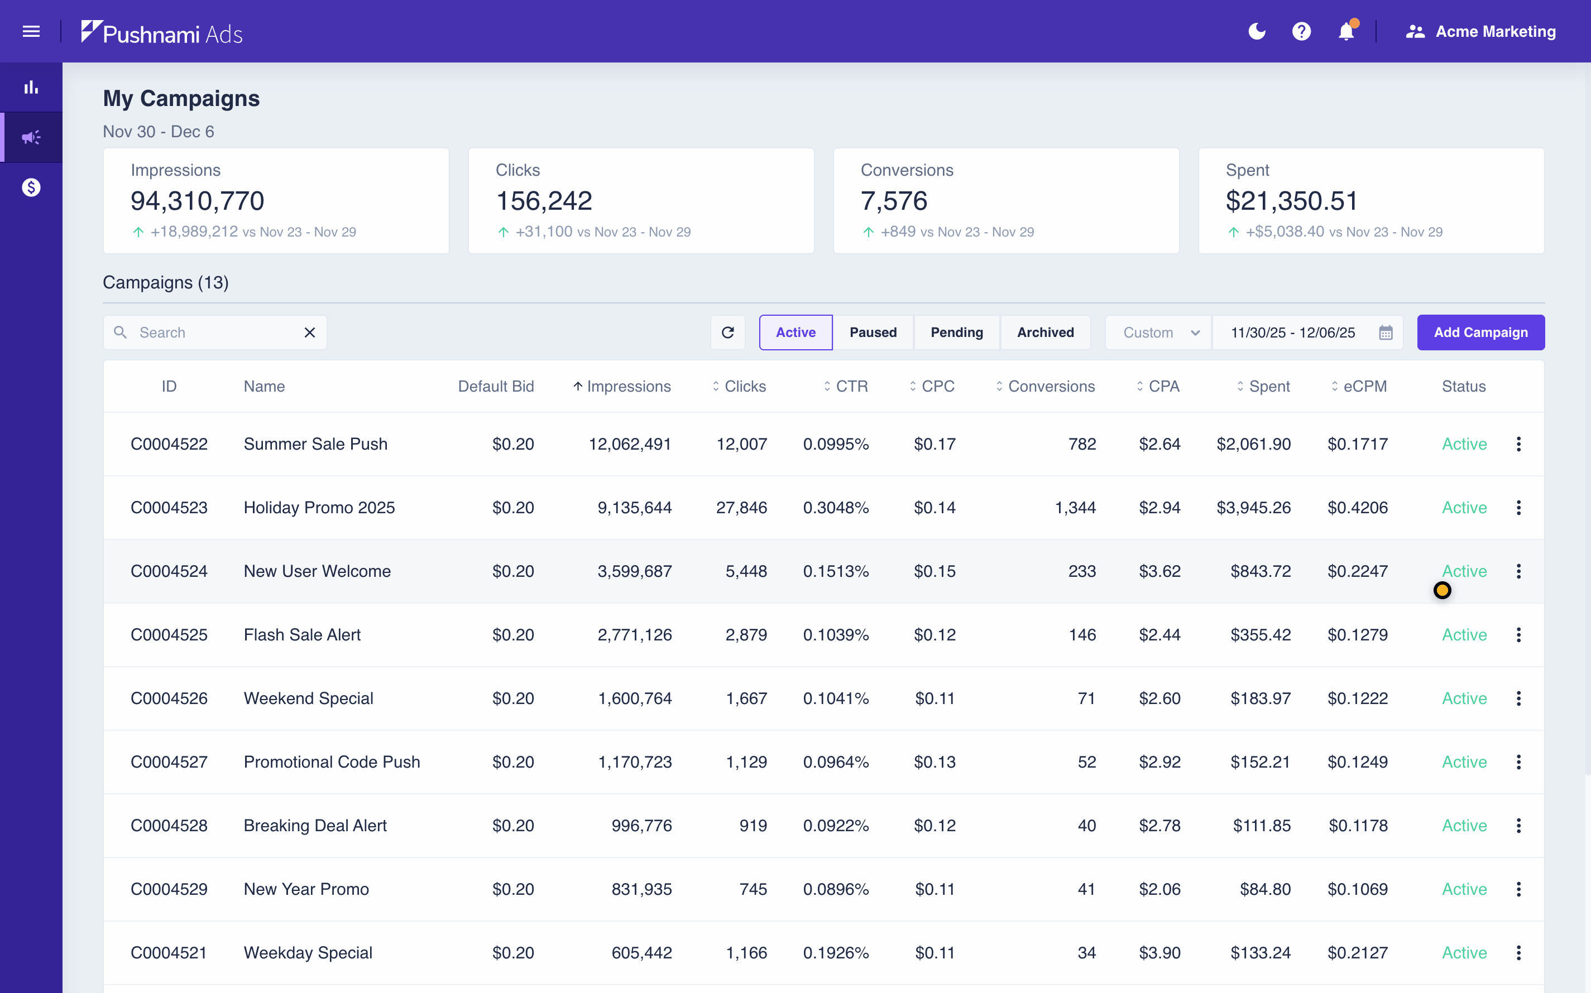
Task: Click the refresh campaigns icon
Action: 727,332
